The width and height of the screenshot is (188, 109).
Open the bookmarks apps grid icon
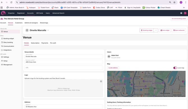tap(2, 8)
